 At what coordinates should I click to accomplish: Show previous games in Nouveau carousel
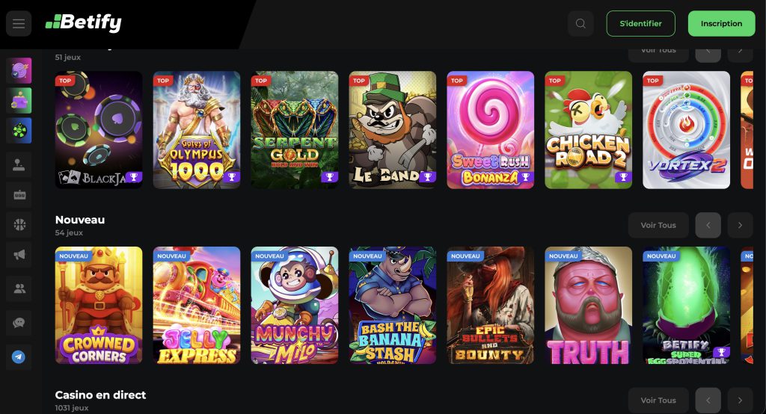click(x=708, y=225)
